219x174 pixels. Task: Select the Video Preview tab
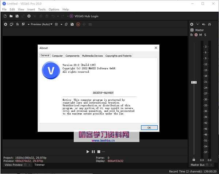click(x=14, y=165)
